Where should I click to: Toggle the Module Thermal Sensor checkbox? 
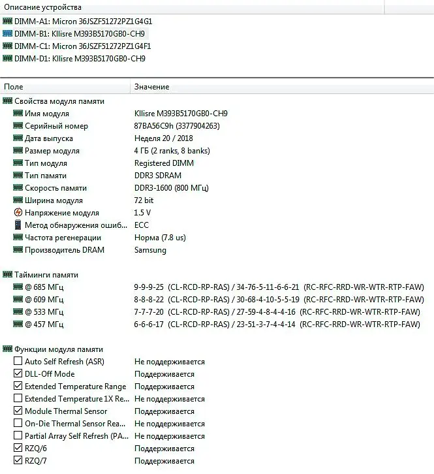pos(18,411)
